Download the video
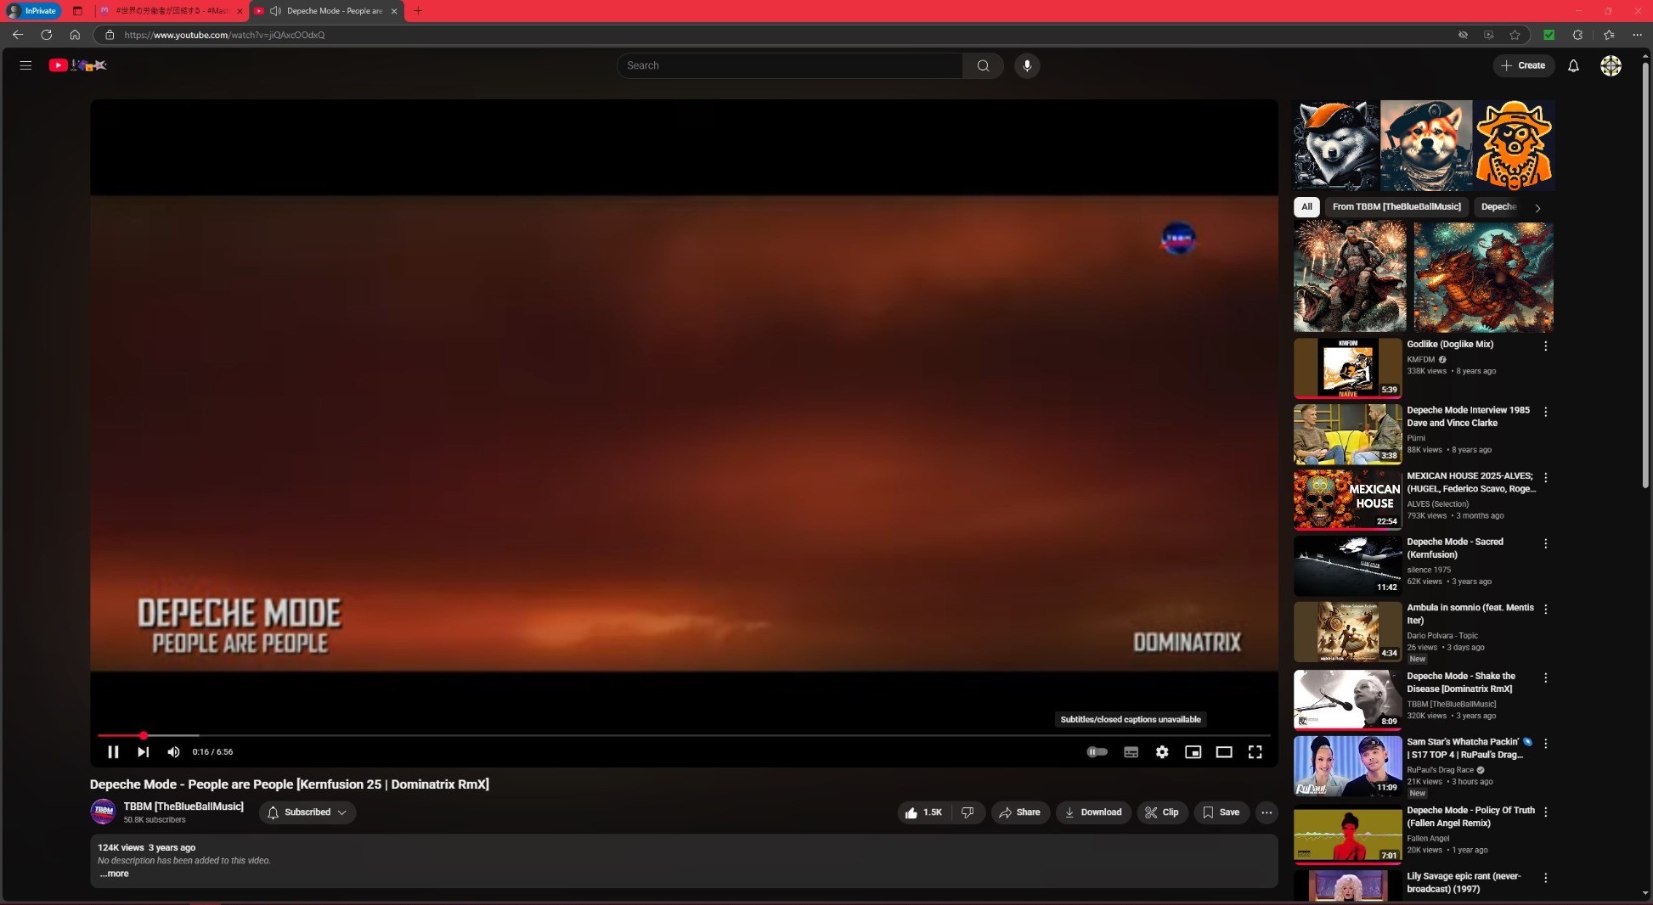1653x905 pixels. click(x=1093, y=812)
